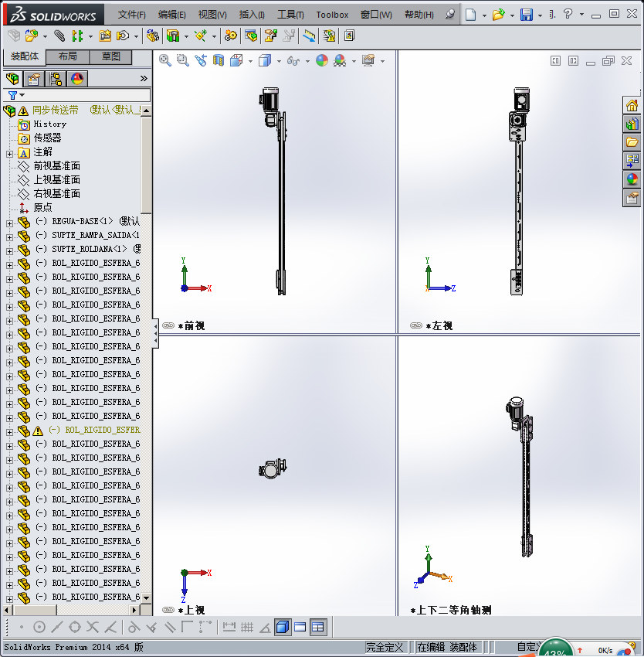Viewport: 644px width, 657px height.
Task: Expand the SUPTE_RAMPA_SAIDA component node
Action: point(9,237)
